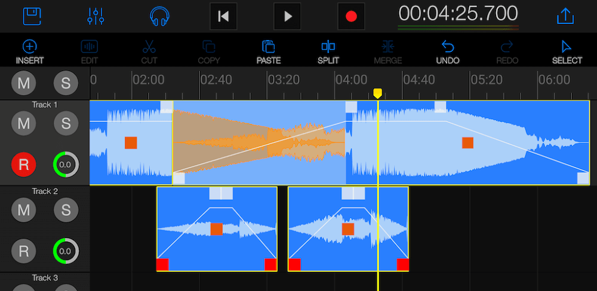Choose the Split tool
Screen dimensions: 597x291
click(328, 51)
